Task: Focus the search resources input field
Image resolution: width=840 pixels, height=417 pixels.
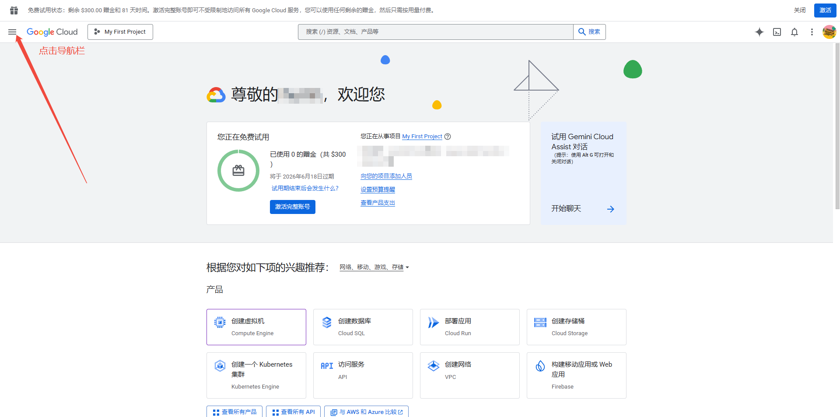Action: click(x=435, y=32)
